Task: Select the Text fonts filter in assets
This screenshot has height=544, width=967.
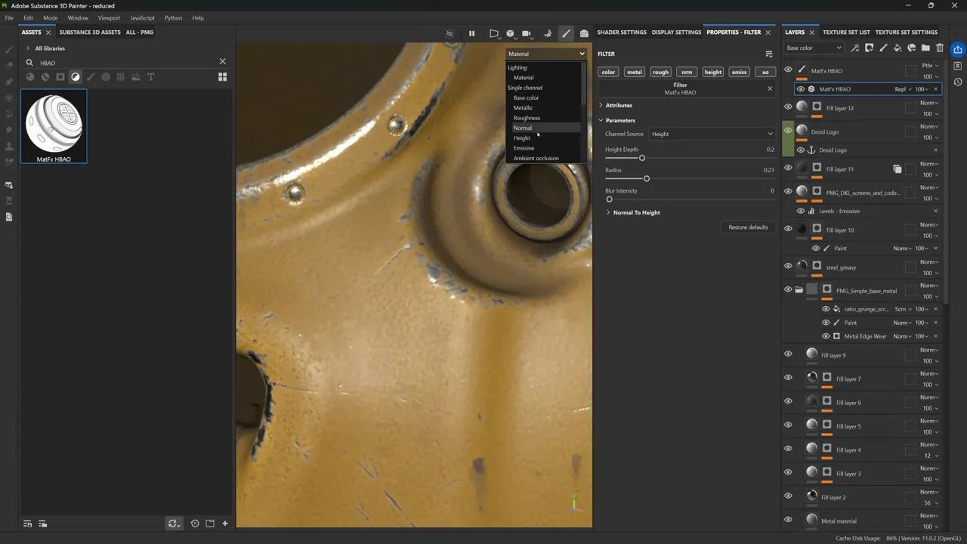Action: coord(151,77)
